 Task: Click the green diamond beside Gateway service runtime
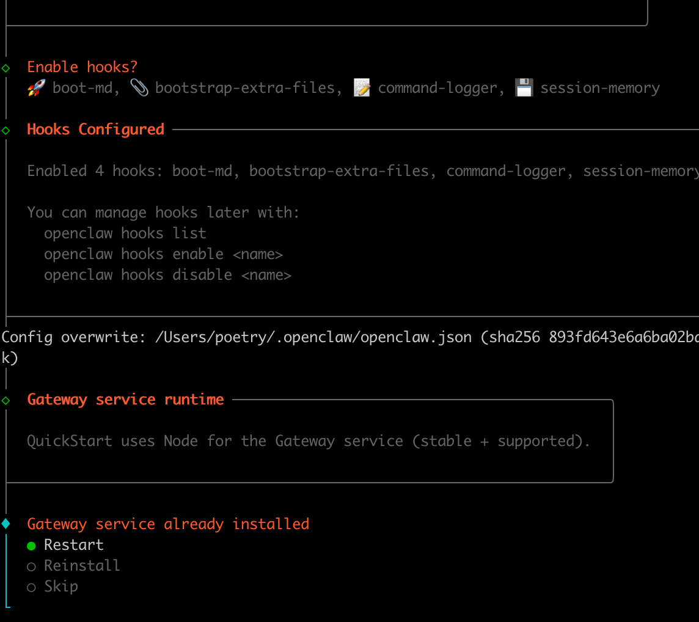(6, 400)
